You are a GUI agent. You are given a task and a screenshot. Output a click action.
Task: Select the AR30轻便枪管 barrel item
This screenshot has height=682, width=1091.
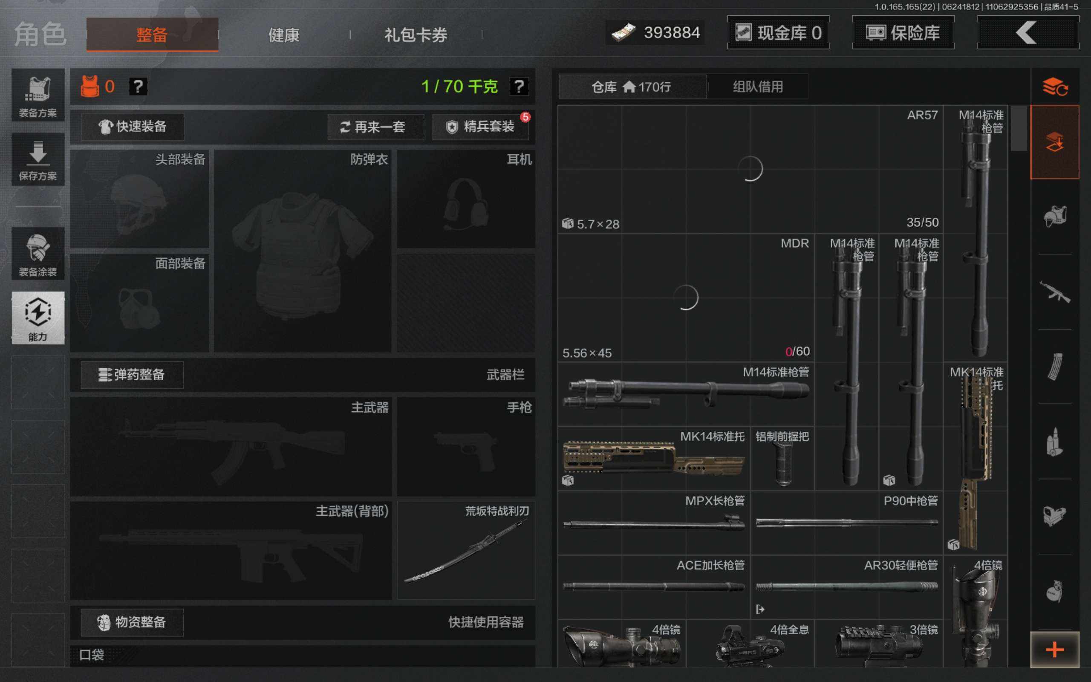click(x=847, y=587)
